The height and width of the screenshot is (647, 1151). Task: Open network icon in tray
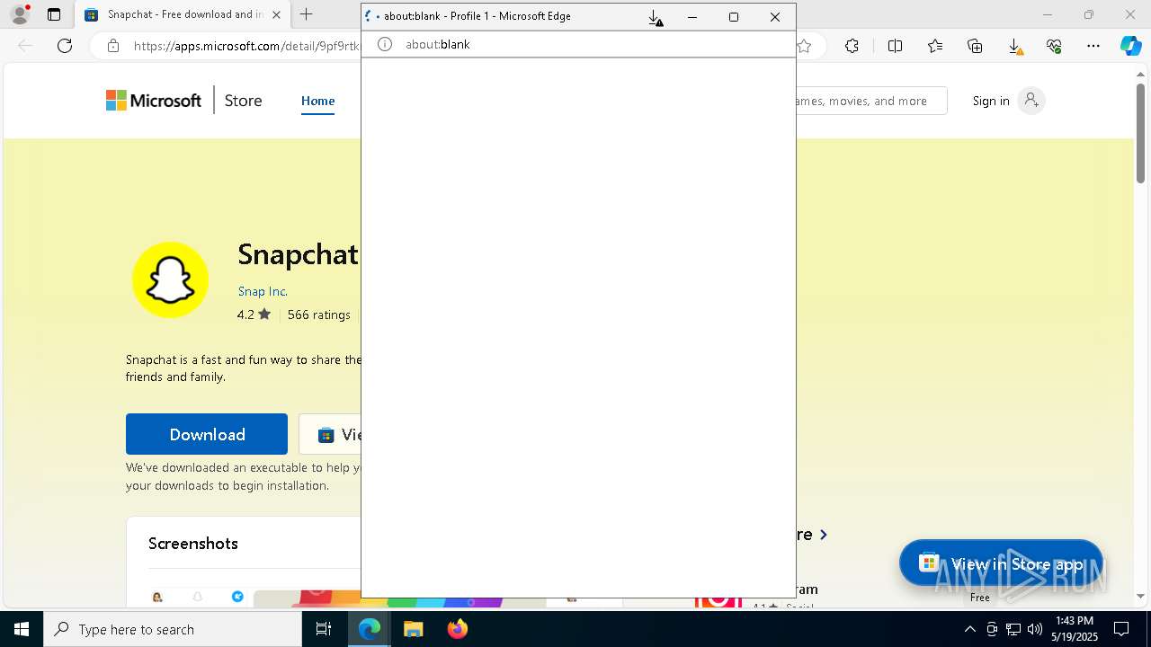tap(1013, 629)
